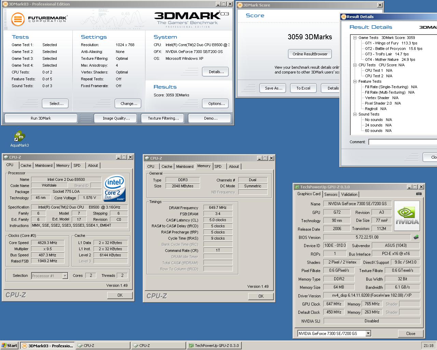
Task: Click the Start button on the taskbar
Action: tap(10, 346)
